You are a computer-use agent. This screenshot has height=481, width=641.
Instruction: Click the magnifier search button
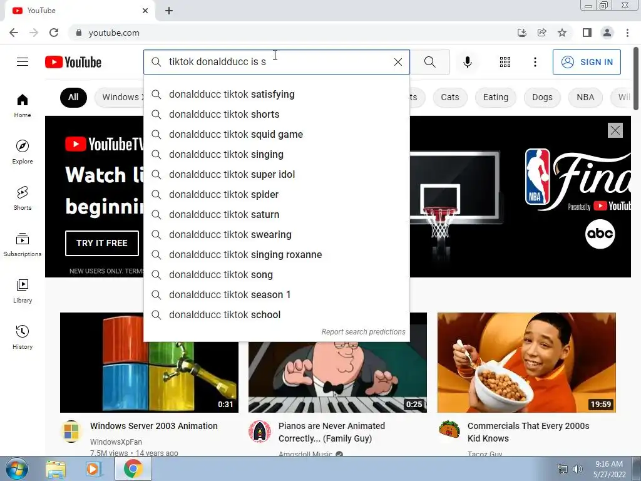[x=429, y=62]
